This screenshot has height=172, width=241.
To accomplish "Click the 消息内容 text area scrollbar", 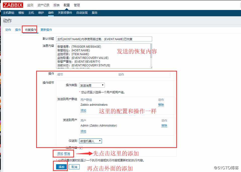I will [x=151, y=51].
